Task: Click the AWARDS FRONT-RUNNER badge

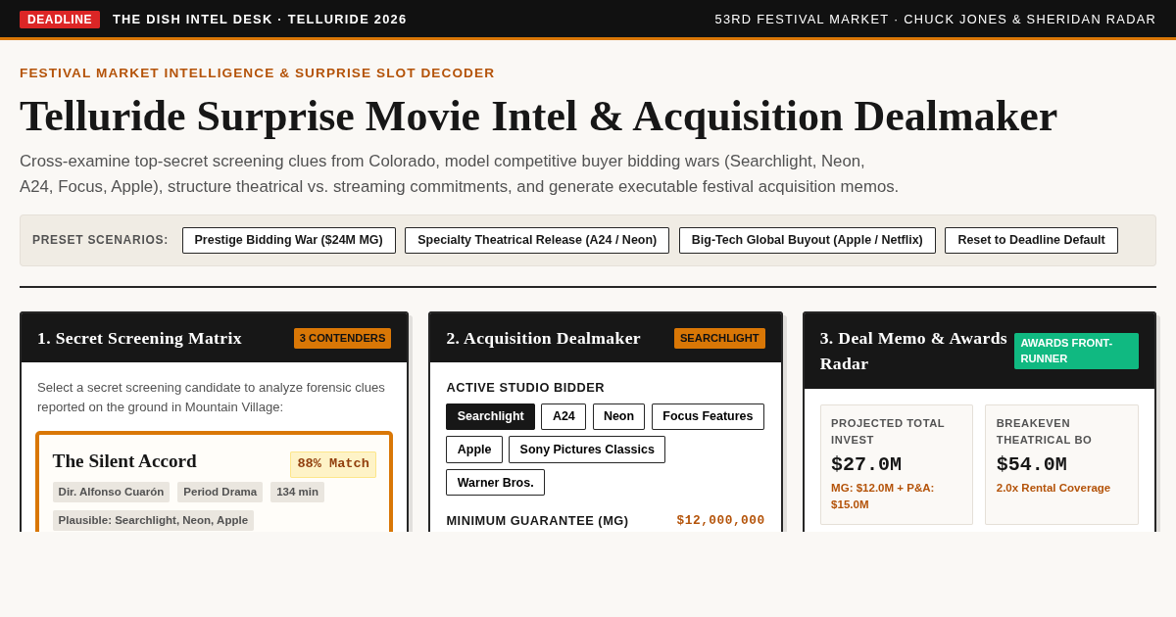Action: [x=1076, y=351]
